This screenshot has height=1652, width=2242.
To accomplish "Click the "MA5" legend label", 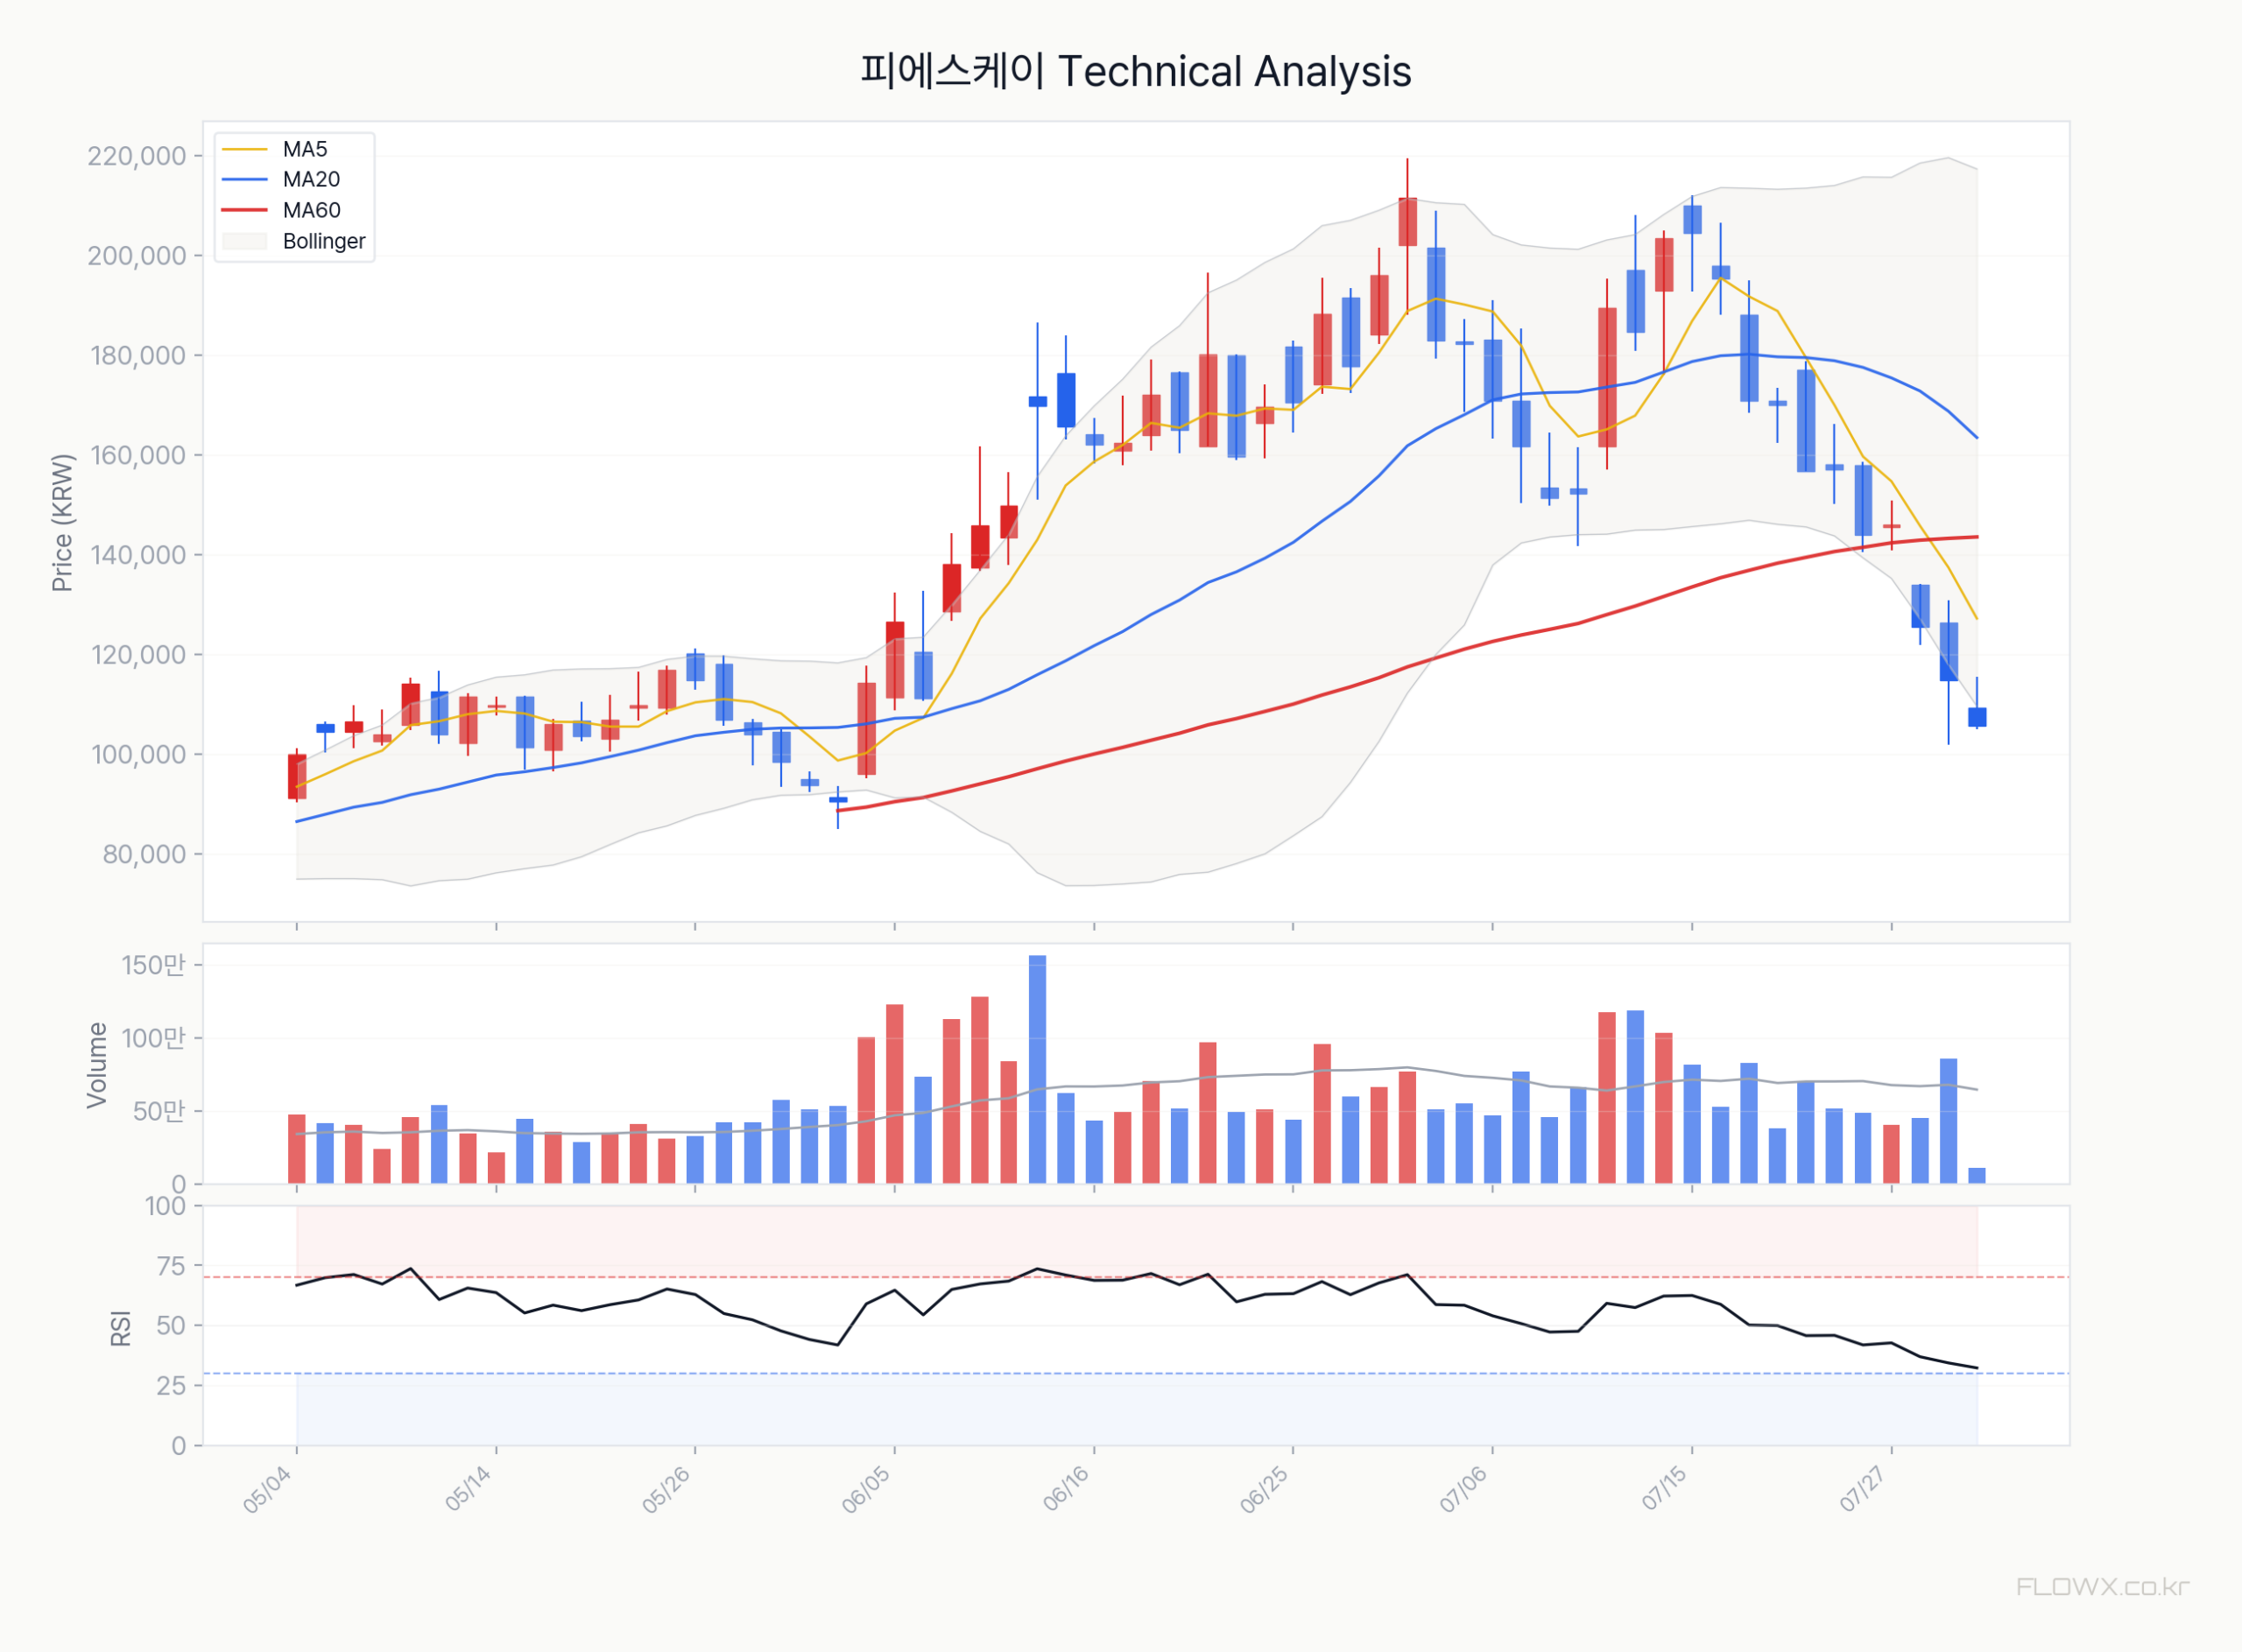I will [305, 149].
